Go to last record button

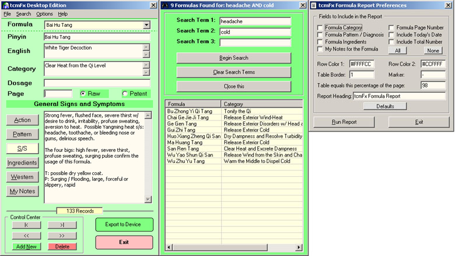click(x=62, y=225)
